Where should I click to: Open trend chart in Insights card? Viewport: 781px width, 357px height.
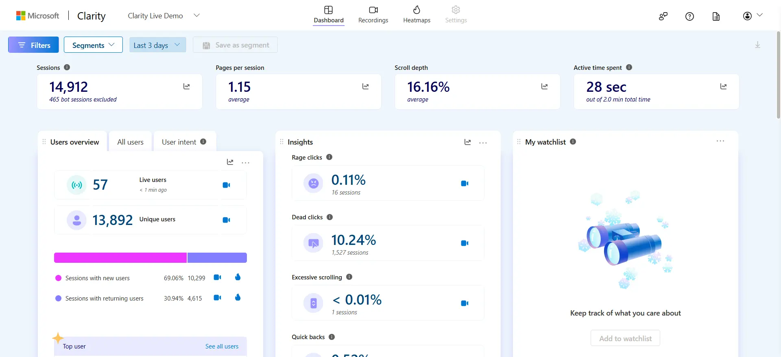[468, 142]
